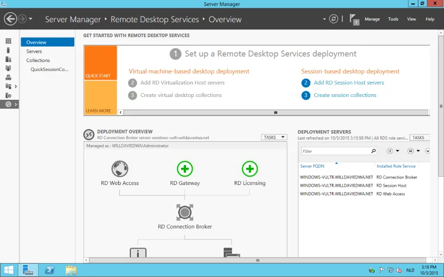Click the back navigation arrow button
The width and height of the screenshot is (444, 277).
pos(10,19)
